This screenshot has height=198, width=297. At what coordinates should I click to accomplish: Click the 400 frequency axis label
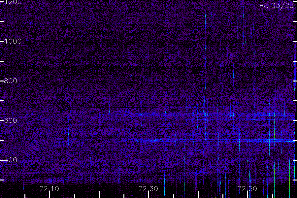click(x=11, y=160)
